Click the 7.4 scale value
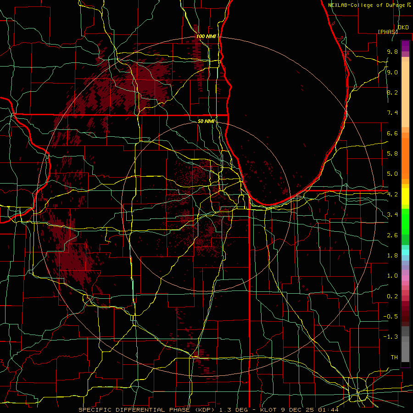The width and height of the screenshot is (413, 413). tap(392, 113)
